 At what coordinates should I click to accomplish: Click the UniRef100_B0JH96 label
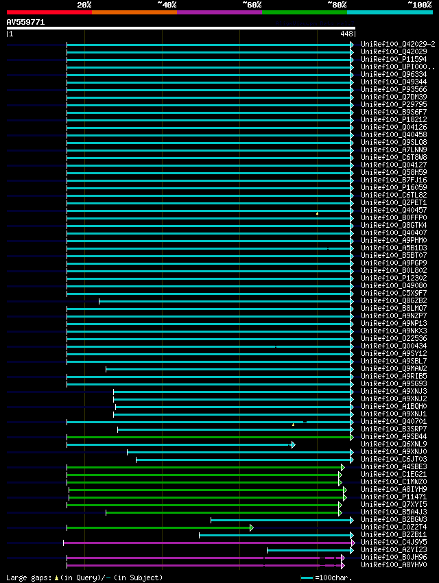(394, 558)
